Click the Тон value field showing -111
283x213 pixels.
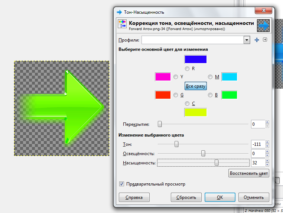click(x=258, y=144)
